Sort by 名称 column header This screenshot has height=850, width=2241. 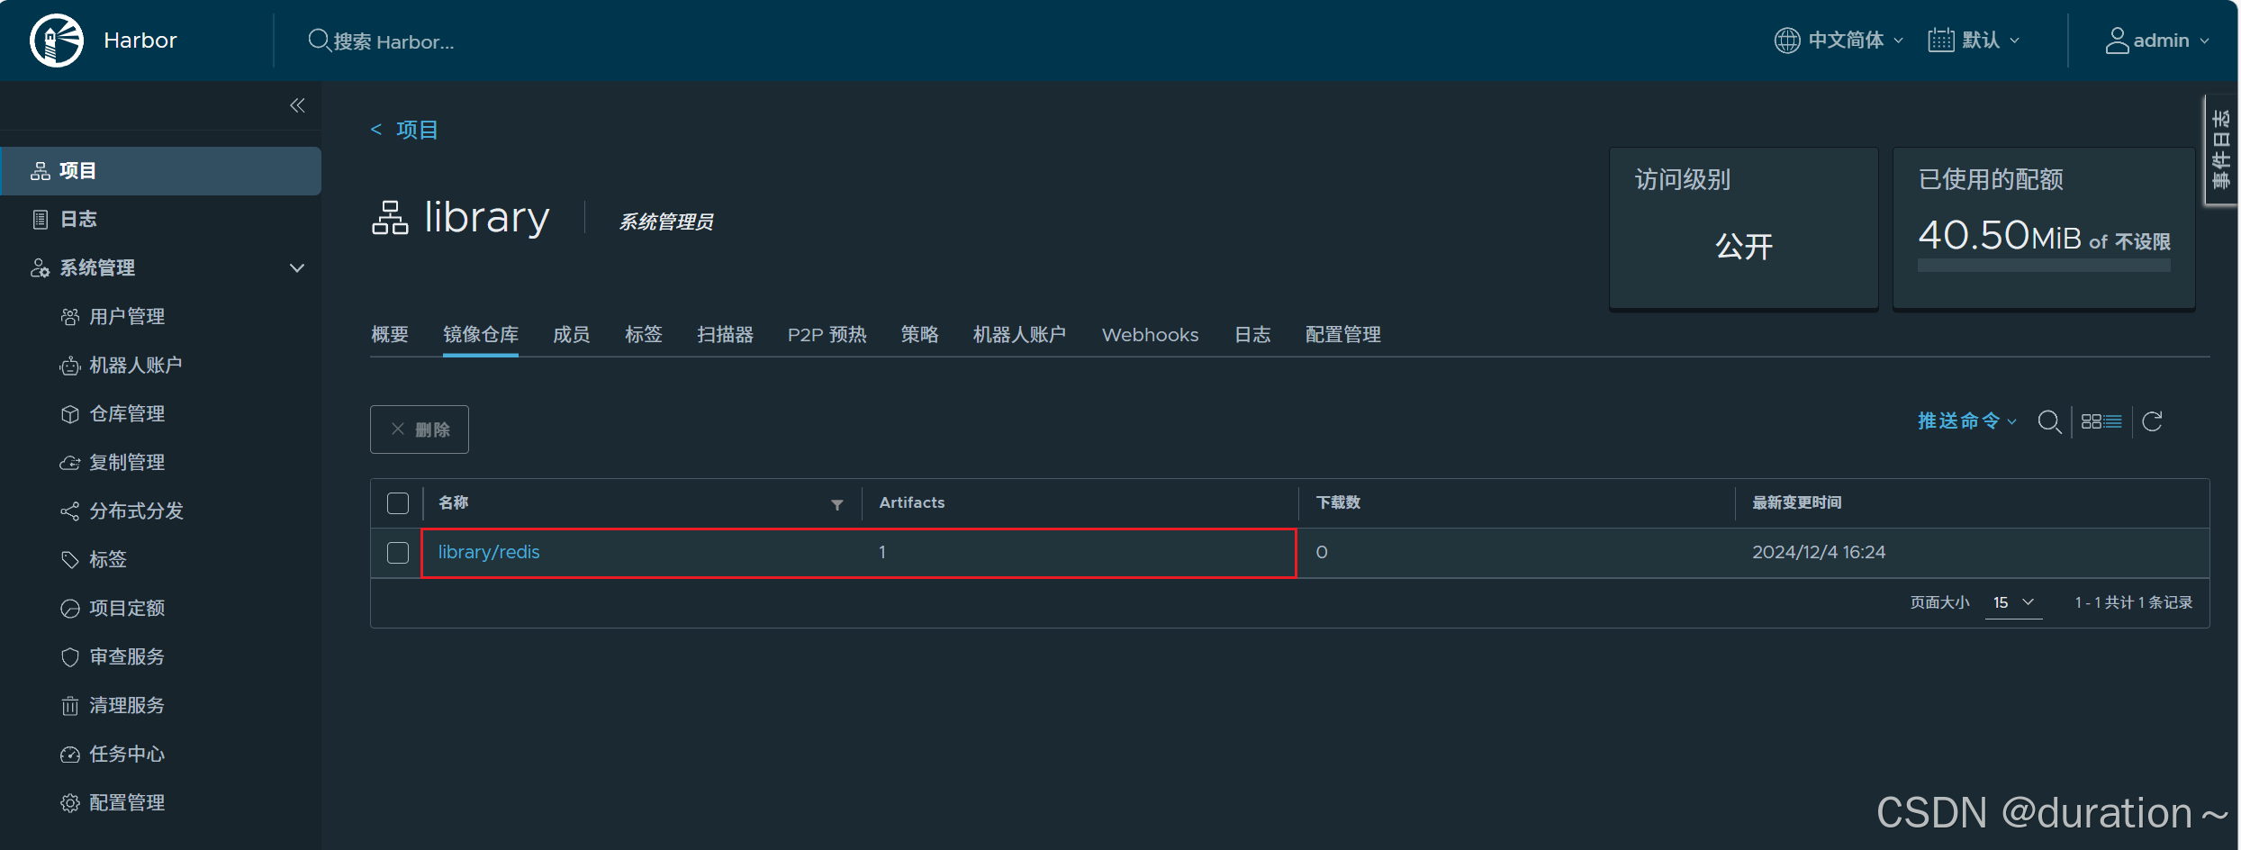(453, 502)
